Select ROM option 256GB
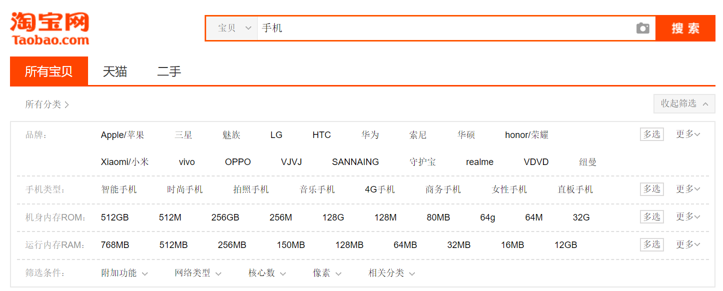The image size is (723, 291). pos(225,217)
